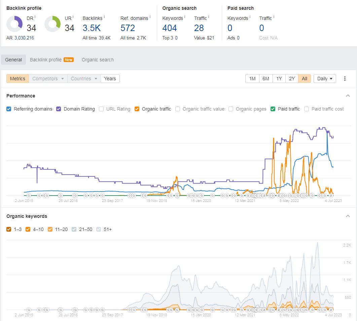Open the Daily interval dropdown
357x321 pixels.
pos(325,79)
